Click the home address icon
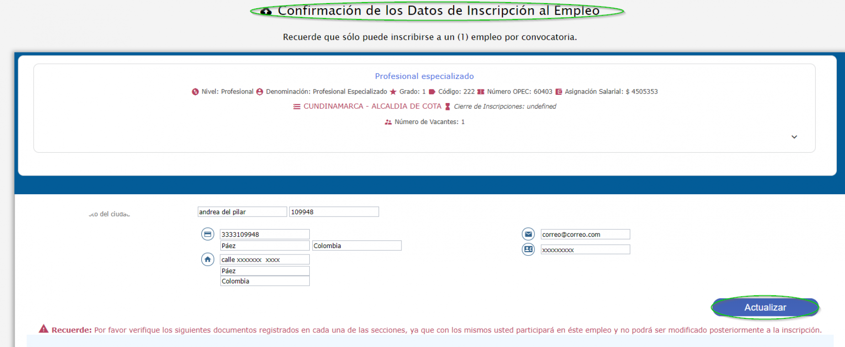Image resolution: width=845 pixels, height=347 pixels. pos(207,259)
